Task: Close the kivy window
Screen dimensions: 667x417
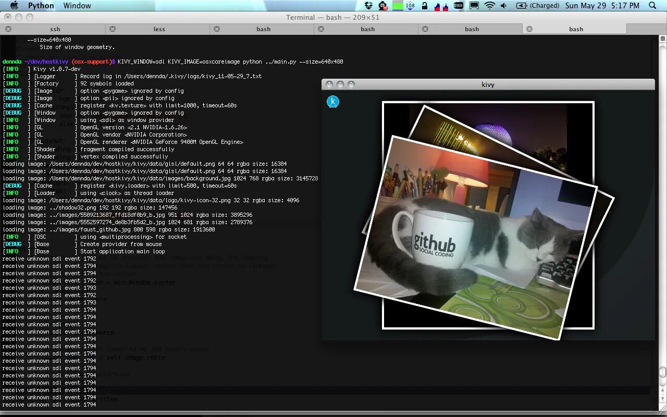Action: (329, 84)
